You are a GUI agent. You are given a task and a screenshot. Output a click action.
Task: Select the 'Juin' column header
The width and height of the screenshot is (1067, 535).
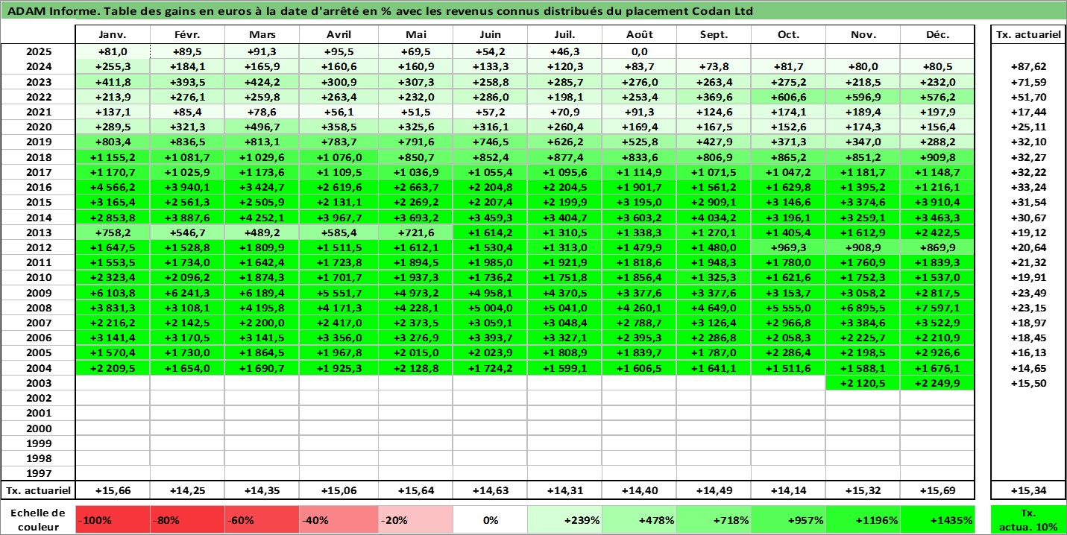pos(490,35)
